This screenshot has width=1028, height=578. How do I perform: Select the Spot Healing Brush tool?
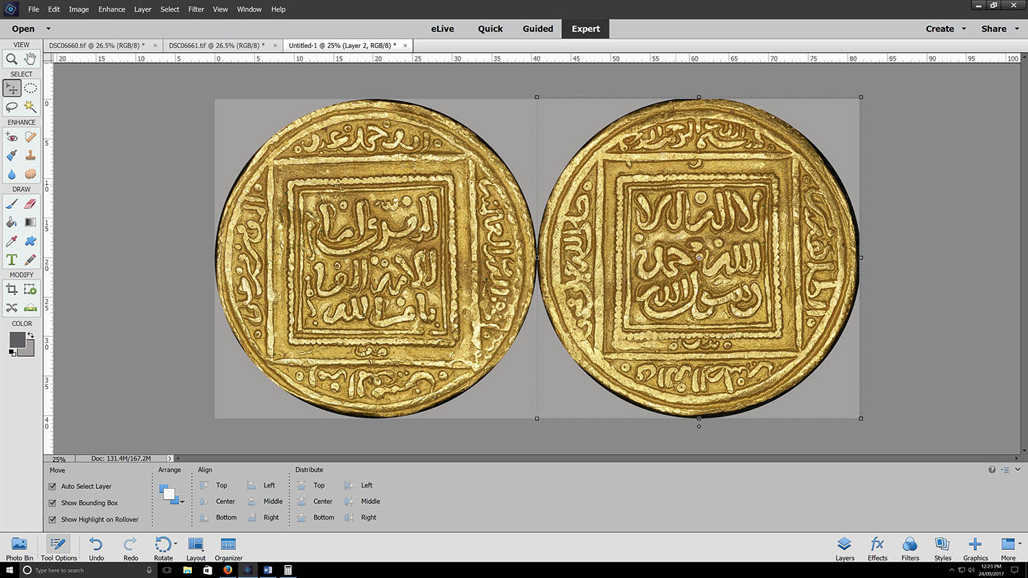[x=30, y=137]
